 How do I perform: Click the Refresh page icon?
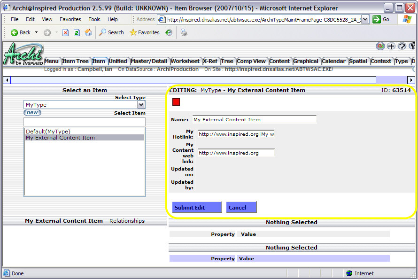pos(77,32)
